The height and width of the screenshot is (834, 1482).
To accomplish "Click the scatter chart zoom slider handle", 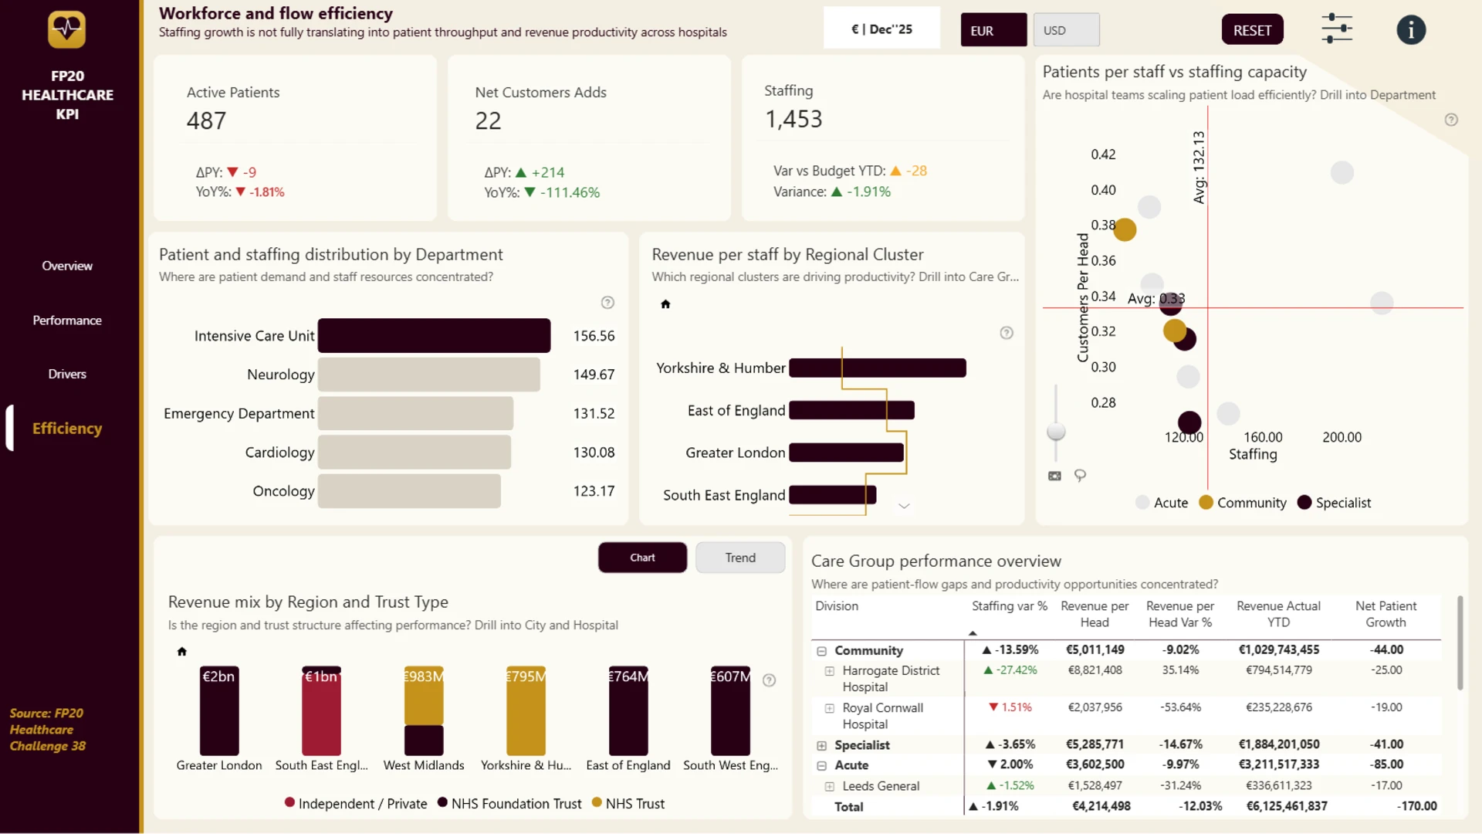I will (x=1056, y=432).
